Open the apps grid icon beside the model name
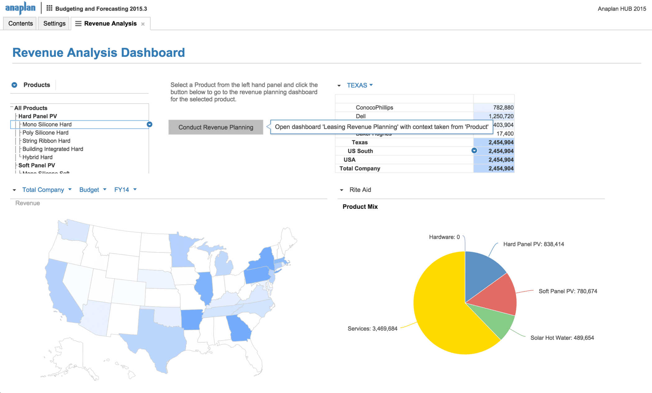The image size is (652, 393). coord(49,8)
